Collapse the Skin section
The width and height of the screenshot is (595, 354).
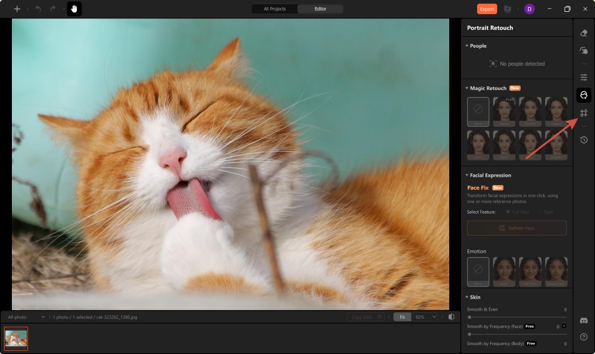[466, 297]
